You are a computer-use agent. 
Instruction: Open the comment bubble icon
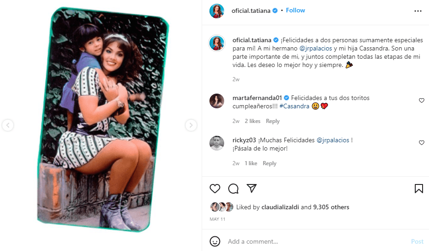(233, 189)
